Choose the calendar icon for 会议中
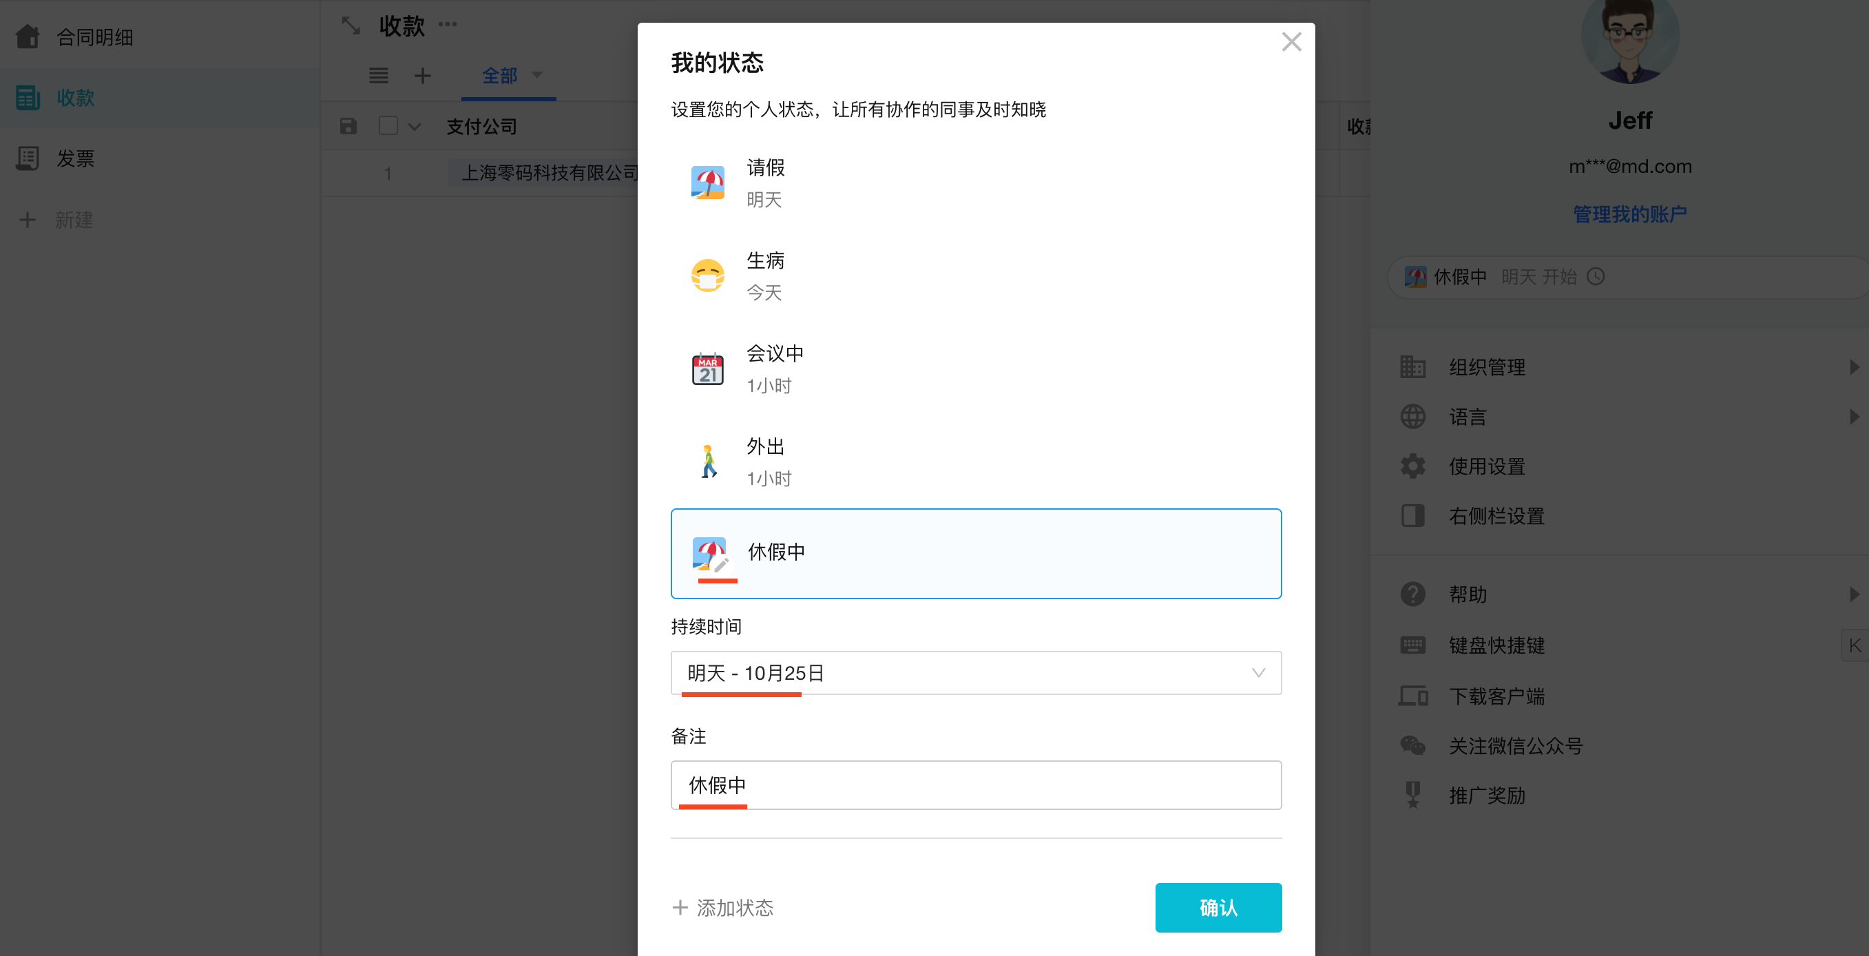 707,368
